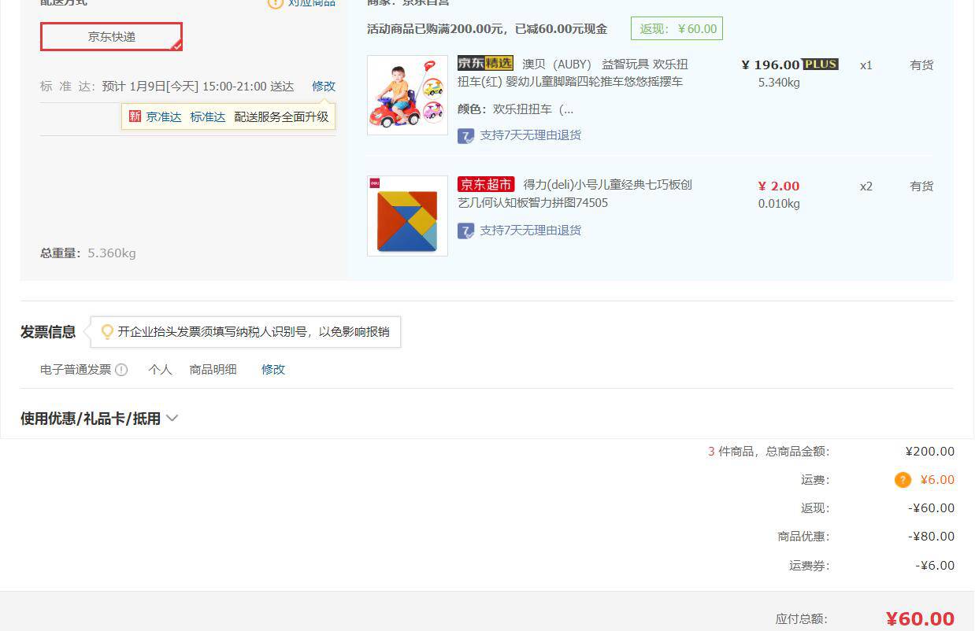
Task: Click 有货 stock status of deli tangram
Action: point(921,186)
